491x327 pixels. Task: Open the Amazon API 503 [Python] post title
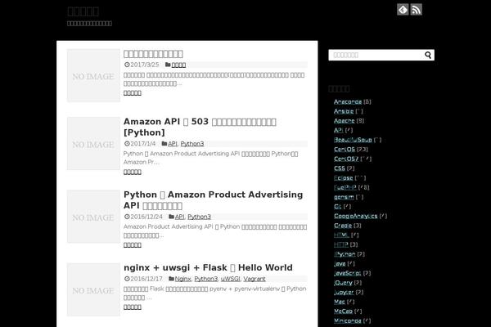click(x=200, y=127)
